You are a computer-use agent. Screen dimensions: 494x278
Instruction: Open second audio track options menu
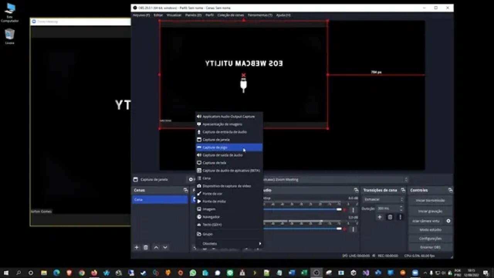(x=353, y=229)
